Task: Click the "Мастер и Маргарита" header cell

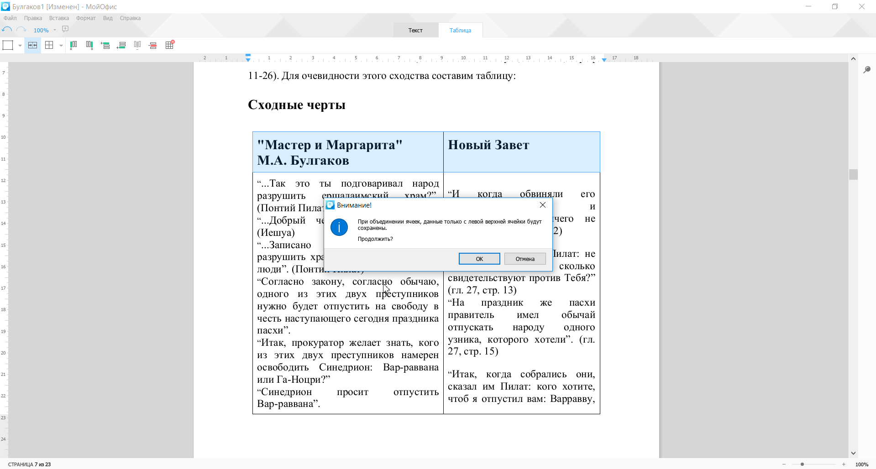Action: [348, 152]
